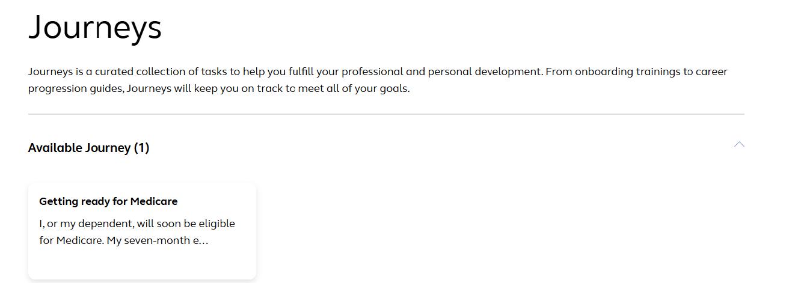Click the Journeys intro paragraph first line

tap(378, 72)
